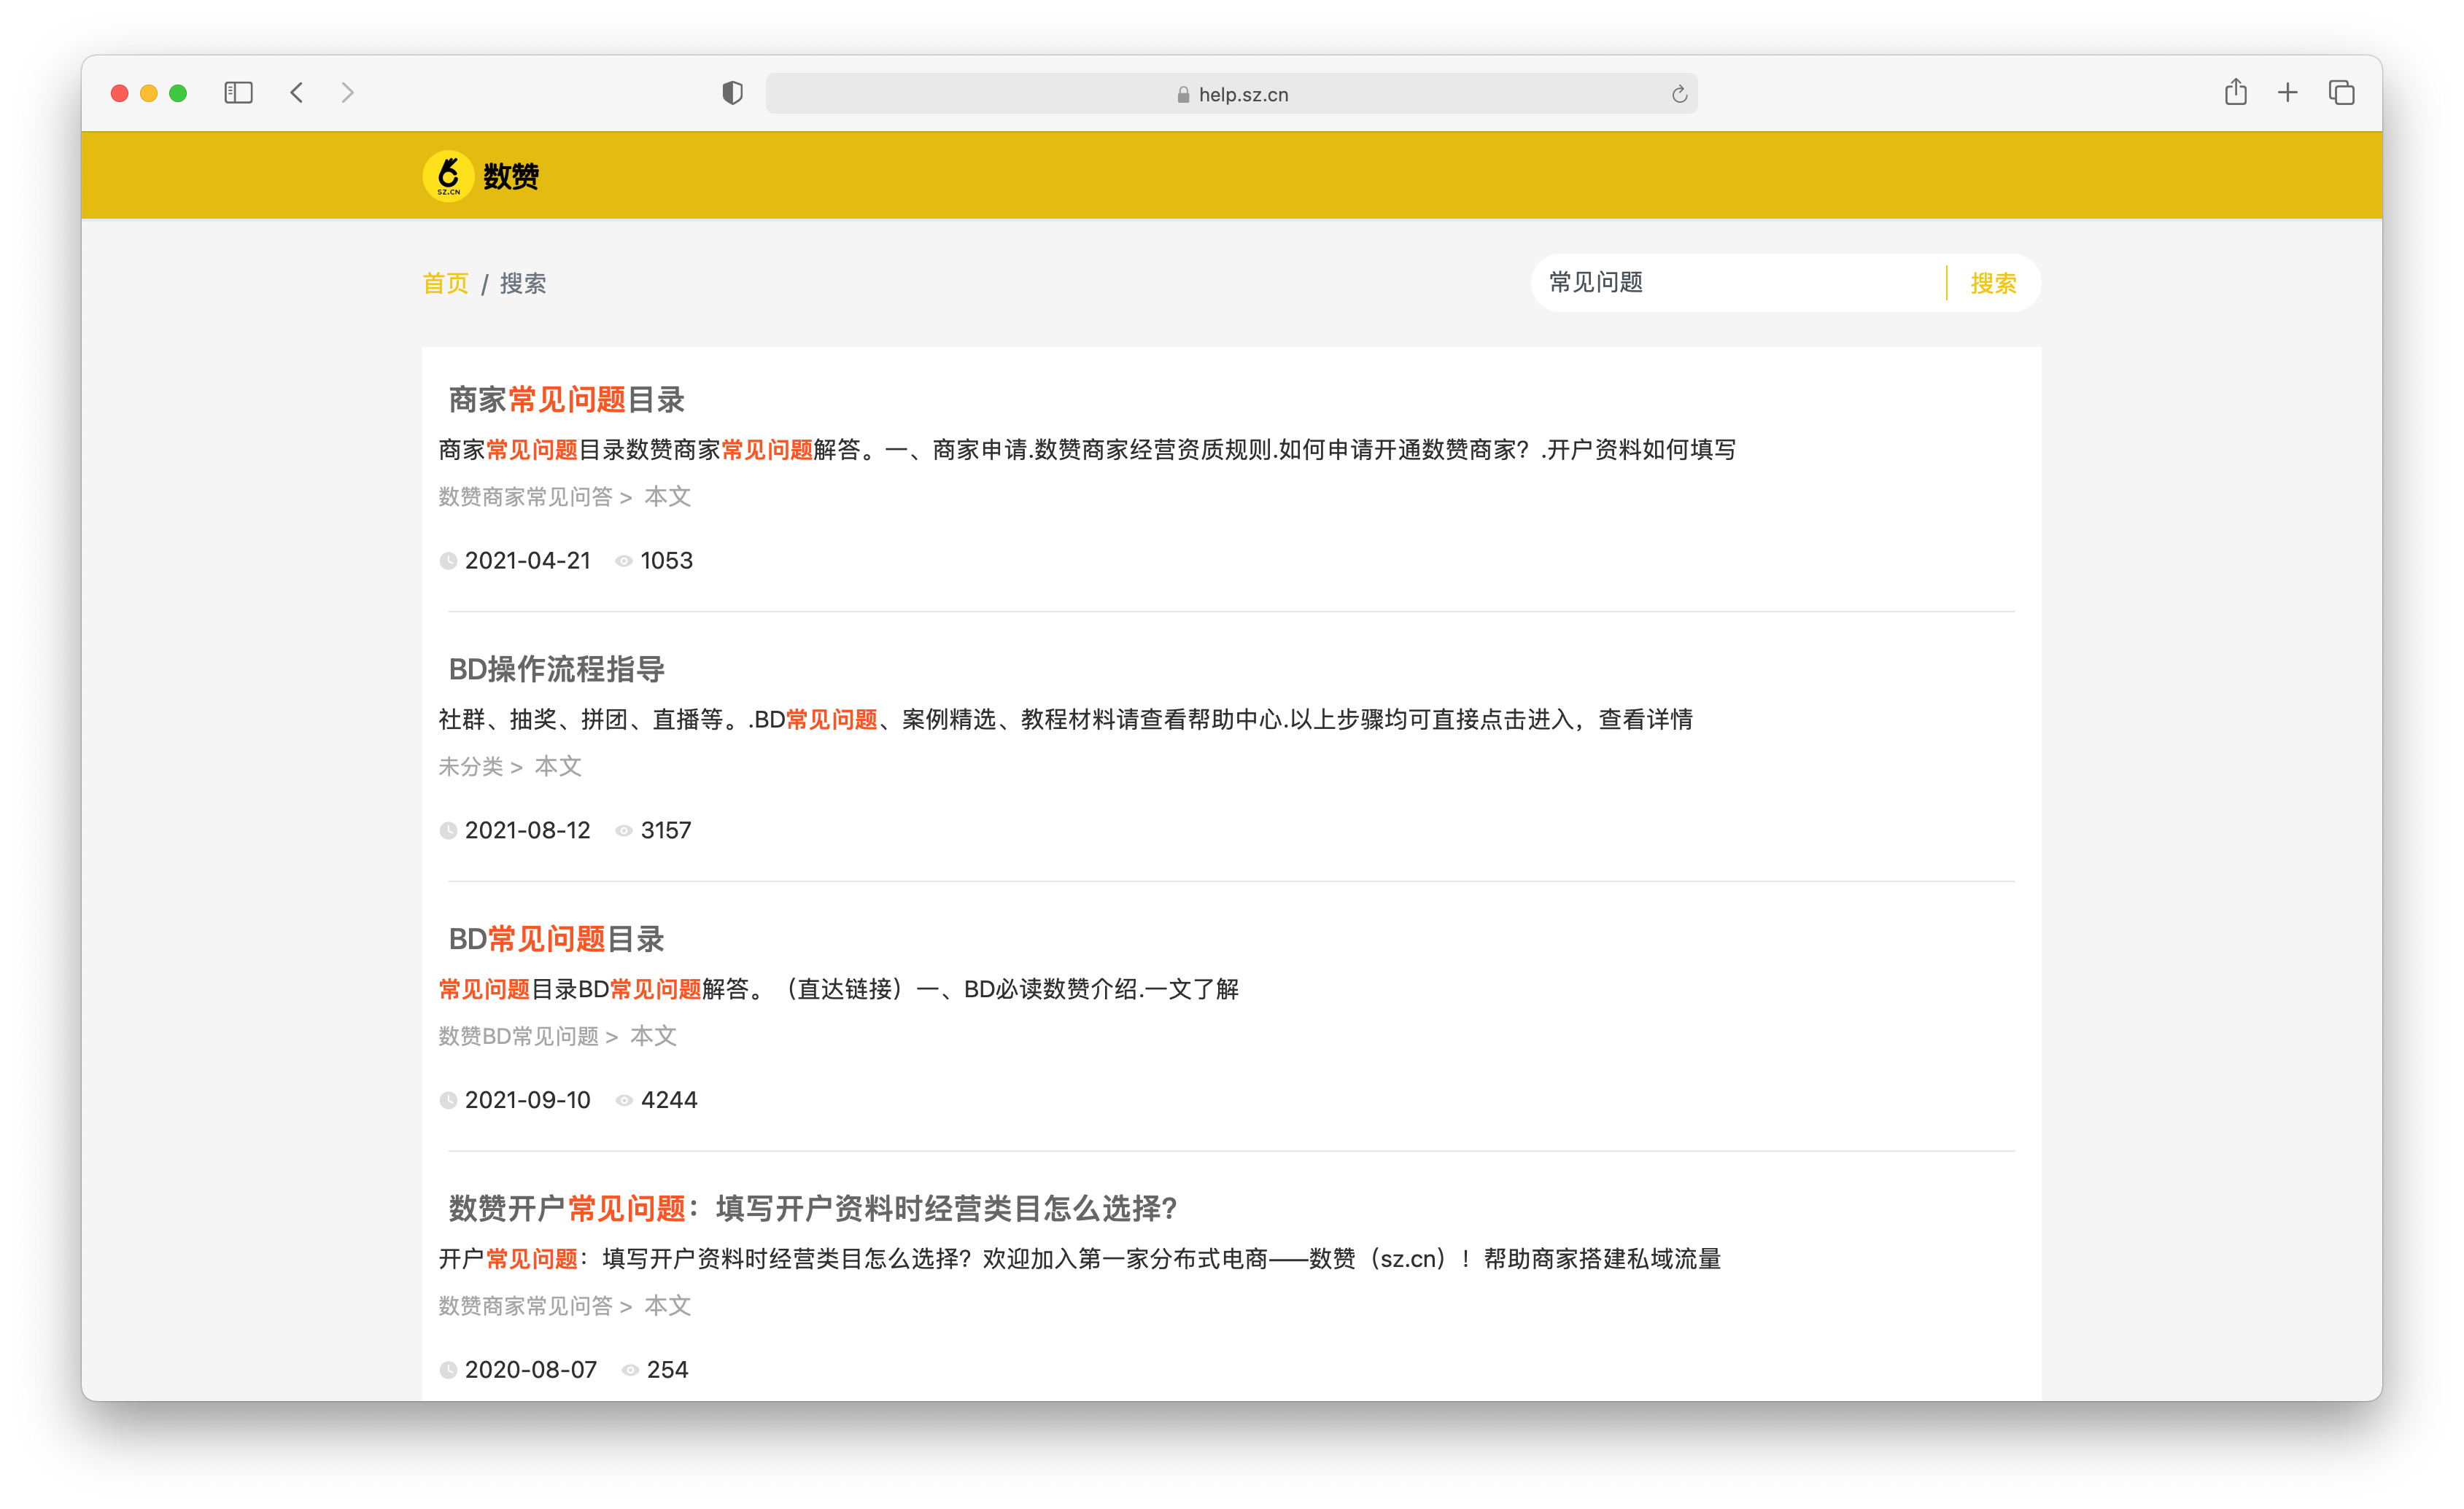Viewport: 2464px width, 1509px height.
Task: Click the eye icon beside 3157
Action: click(624, 832)
